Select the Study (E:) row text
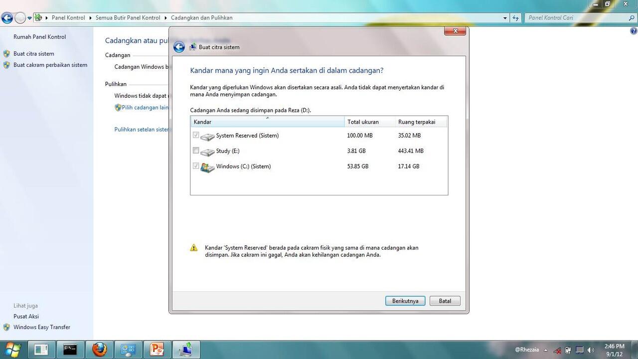 (x=228, y=151)
